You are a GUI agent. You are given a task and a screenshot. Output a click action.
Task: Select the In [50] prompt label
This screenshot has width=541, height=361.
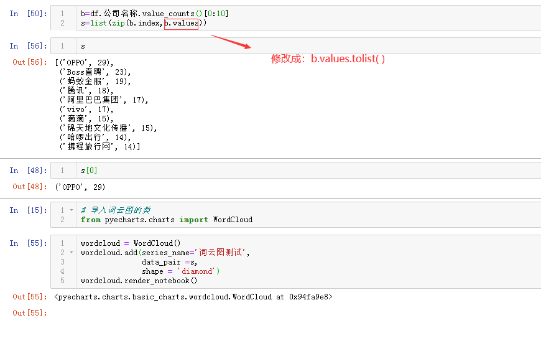(x=28, y=14)
